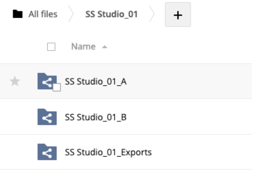The width and height of the screenshot is (258, 177).
Task: Open the shared folder icon for SS Studio_01_B
Action: [x=47, y=117]
